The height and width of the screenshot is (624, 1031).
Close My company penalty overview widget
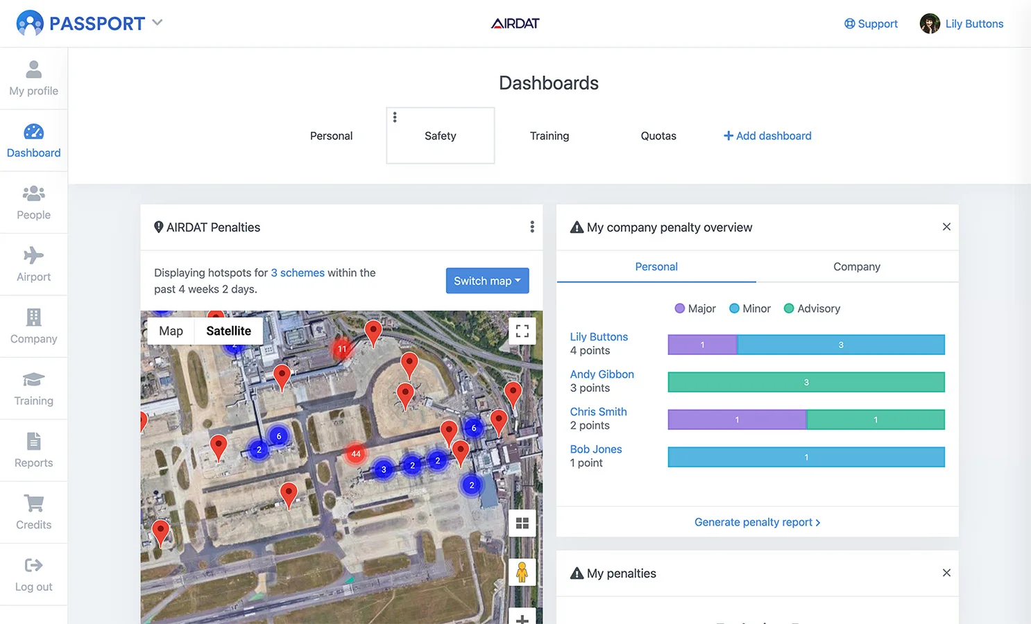tap(946, 227)
